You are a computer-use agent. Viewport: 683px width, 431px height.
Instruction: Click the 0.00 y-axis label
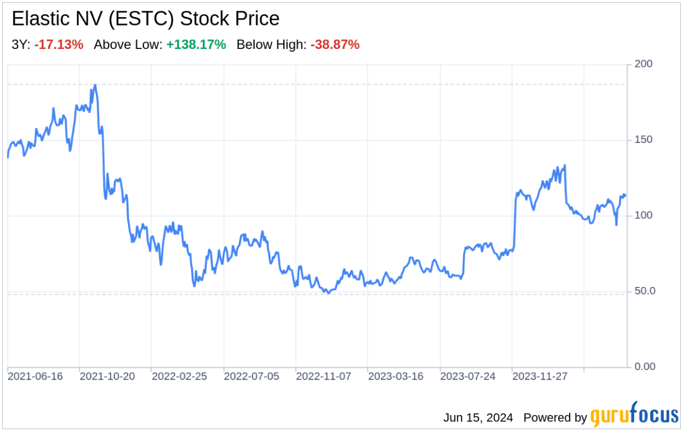644,367
